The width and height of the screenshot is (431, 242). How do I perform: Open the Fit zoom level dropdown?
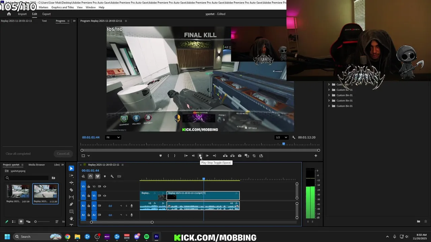point(113,137)
